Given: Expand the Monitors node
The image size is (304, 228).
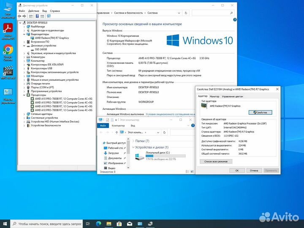Looking at the screenshot, I should click(24, 76).
